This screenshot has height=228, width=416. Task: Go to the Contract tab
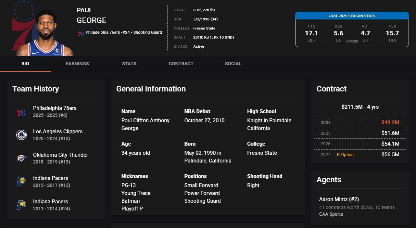coord(181,64)
